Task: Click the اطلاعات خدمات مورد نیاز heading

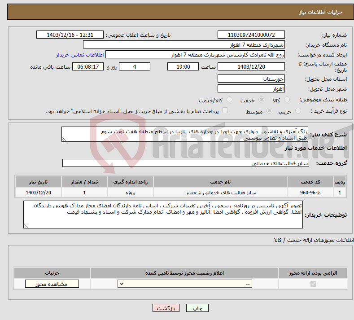Action: 315,148
